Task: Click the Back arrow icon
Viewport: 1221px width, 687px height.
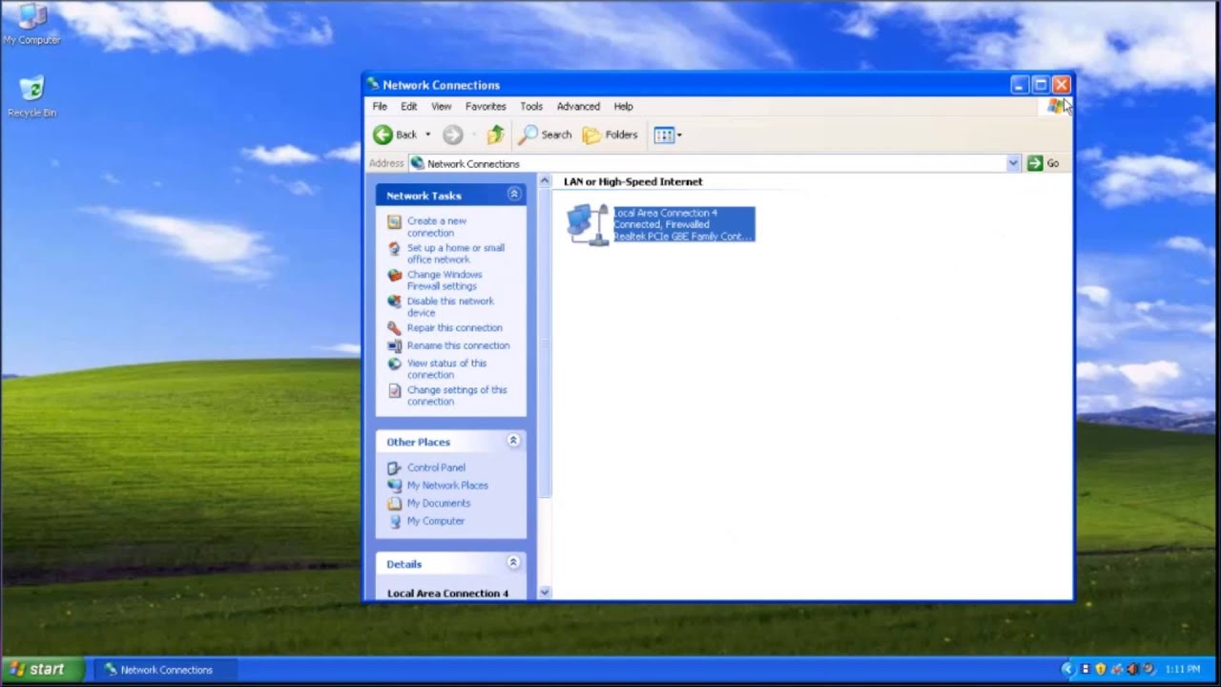Action: coord(383,135)
